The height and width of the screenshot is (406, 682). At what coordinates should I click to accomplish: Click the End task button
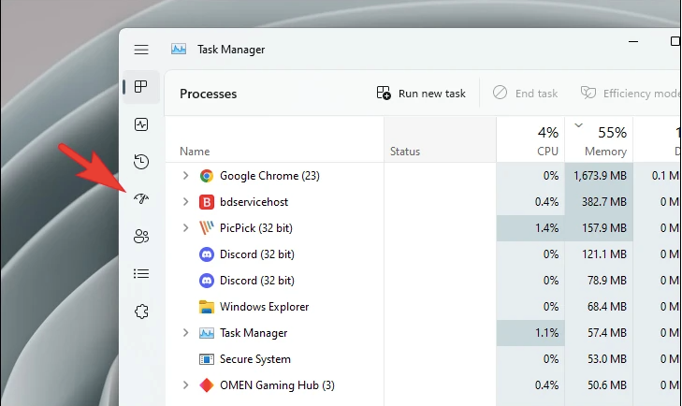[x=526, y=94]
